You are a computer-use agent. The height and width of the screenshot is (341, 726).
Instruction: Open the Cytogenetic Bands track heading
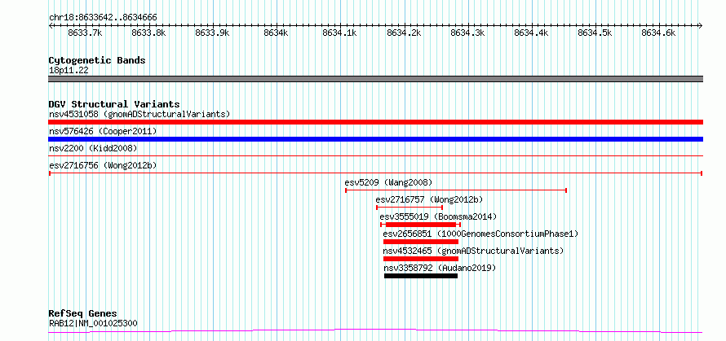[97, 60]
